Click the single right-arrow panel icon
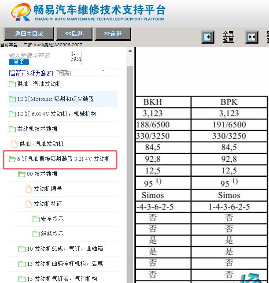 point(208,37)
